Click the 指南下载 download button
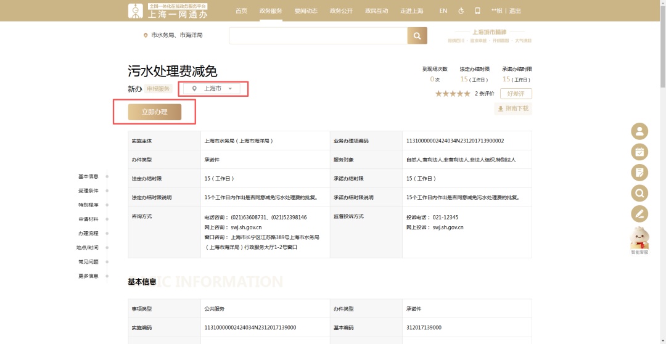This screenshot has height=344, width=666. tap(513, 109)
